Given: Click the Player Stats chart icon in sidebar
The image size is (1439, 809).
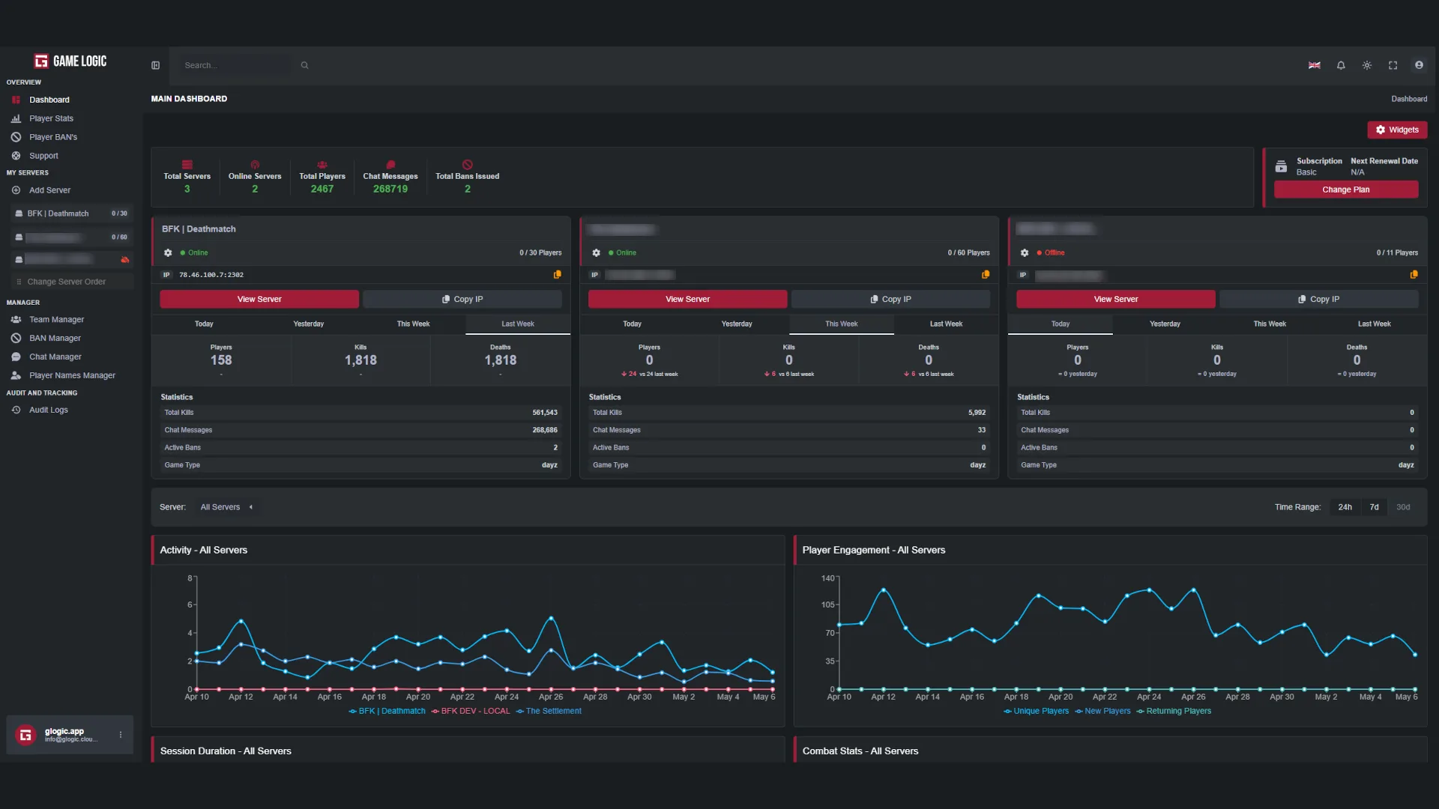Looking at the screenshot, I should coord(16,118).
